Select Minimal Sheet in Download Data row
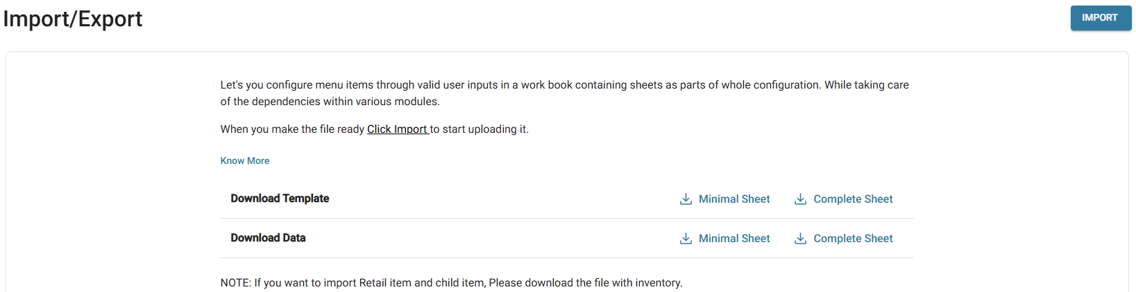Screen dimensions: 1136x292 point(734,239)
